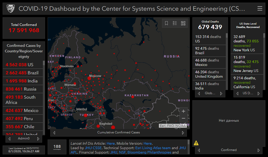268x157 pixels.
Task: Open the hamburger menu in header
Action: (260, 9)
